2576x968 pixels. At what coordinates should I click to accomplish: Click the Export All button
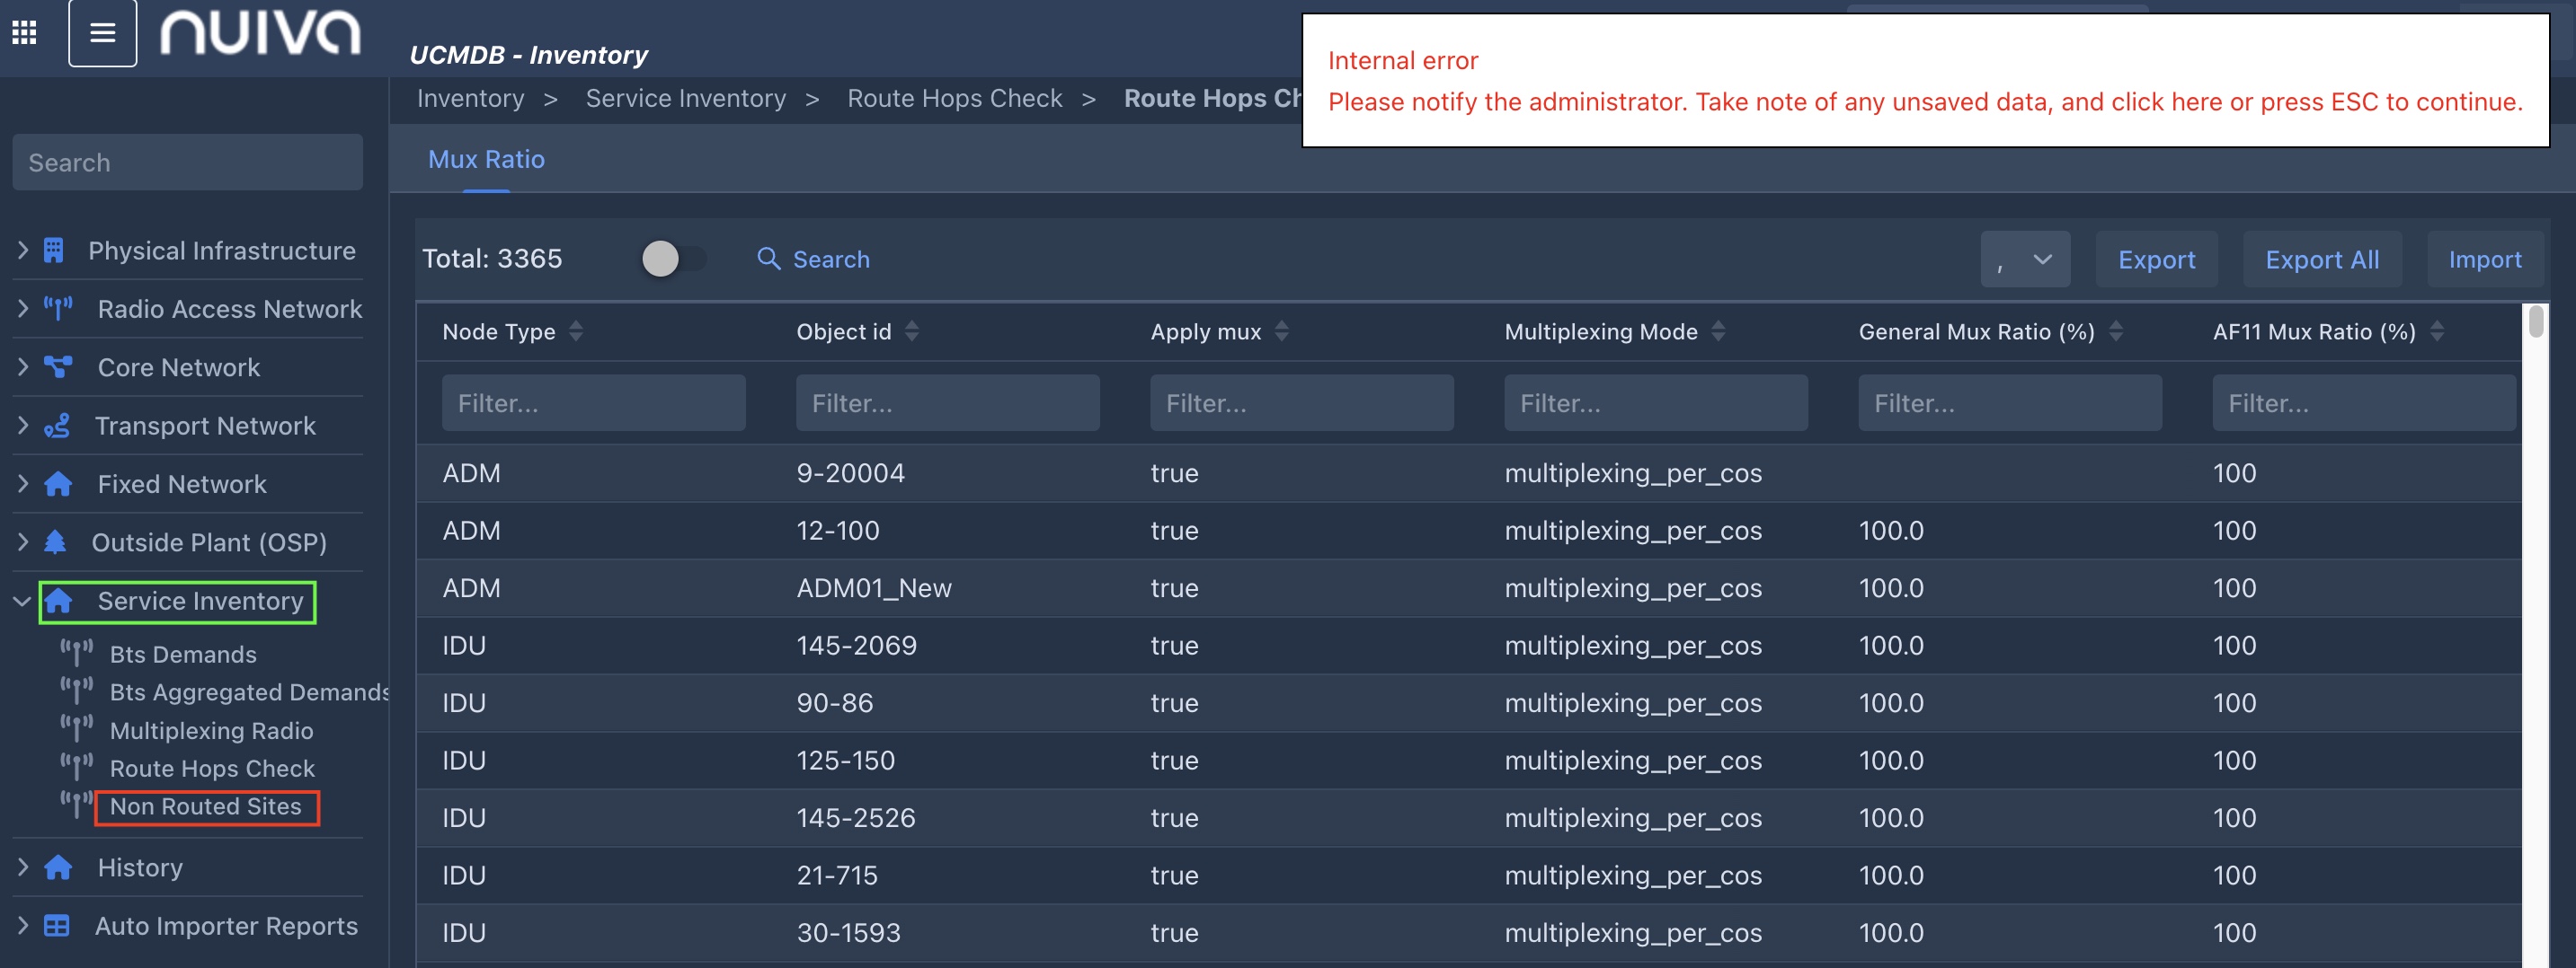tap(2321, 260)
